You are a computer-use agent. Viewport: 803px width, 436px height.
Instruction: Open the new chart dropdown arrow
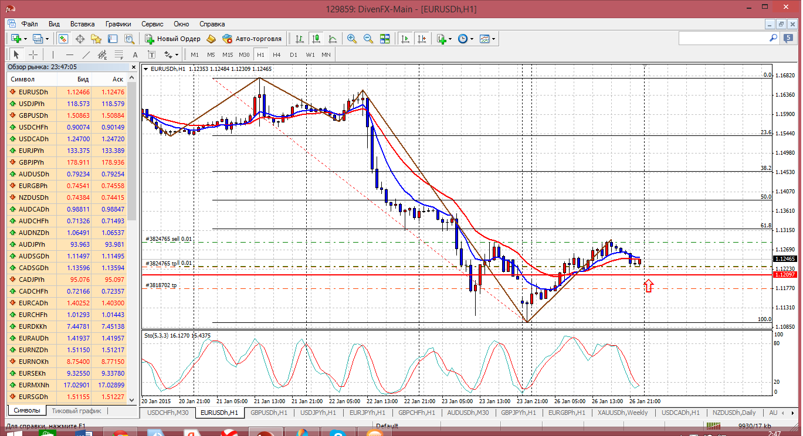pos(25,39)
